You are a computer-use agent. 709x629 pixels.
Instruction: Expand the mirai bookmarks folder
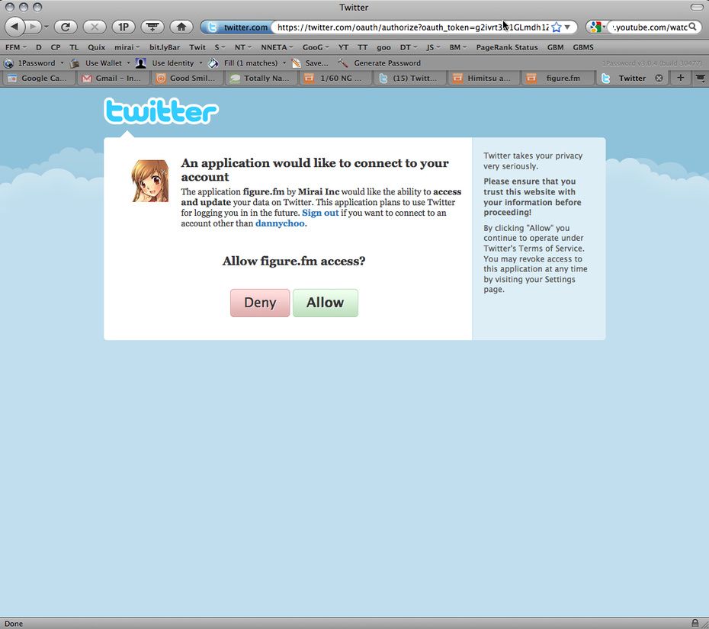point(127,47)
